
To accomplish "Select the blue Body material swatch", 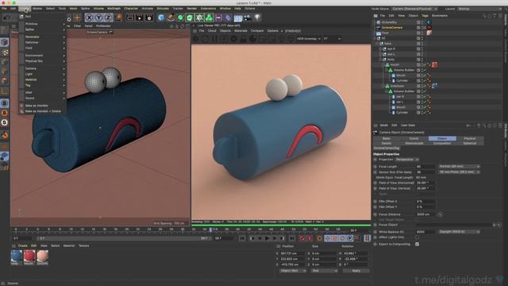I will point(16,256).
